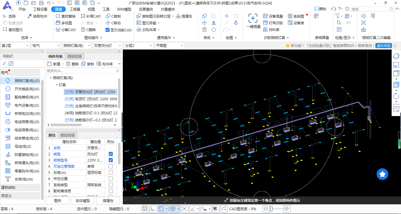Uncheck the 附加 box for 类型

click(111, 154)
